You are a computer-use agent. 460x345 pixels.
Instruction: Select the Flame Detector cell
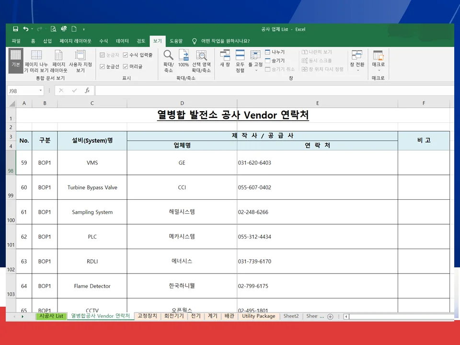click(92, 286)
